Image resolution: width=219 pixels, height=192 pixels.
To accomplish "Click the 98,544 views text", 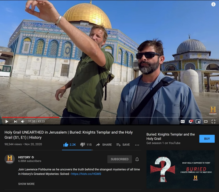I will pyautogui.click(x=13, y=144).
